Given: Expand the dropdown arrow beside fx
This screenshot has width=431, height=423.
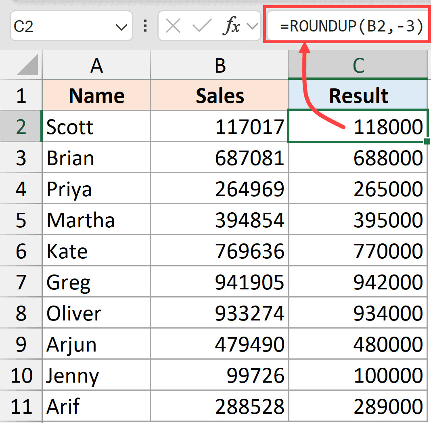Looking at the screenshot, I should pos(252,27).
